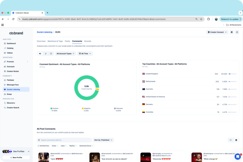Switch to grid view layout

(x=236, y=140)
